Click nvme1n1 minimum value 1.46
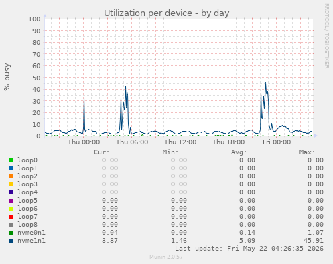The image size is (333, 264). point(179,241)
